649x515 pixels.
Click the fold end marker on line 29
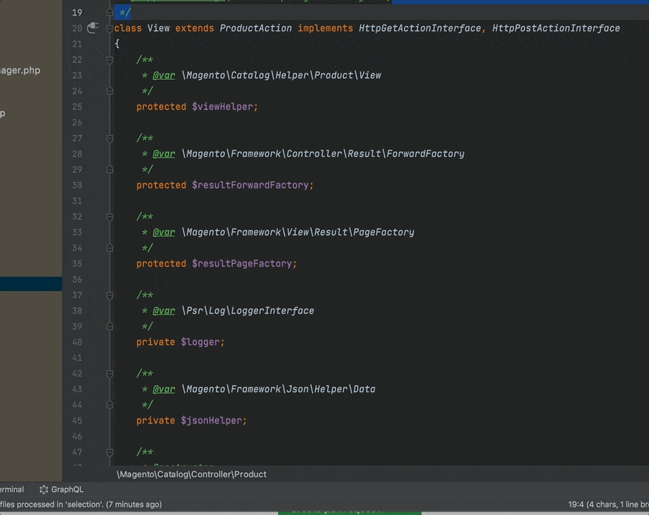109,170
